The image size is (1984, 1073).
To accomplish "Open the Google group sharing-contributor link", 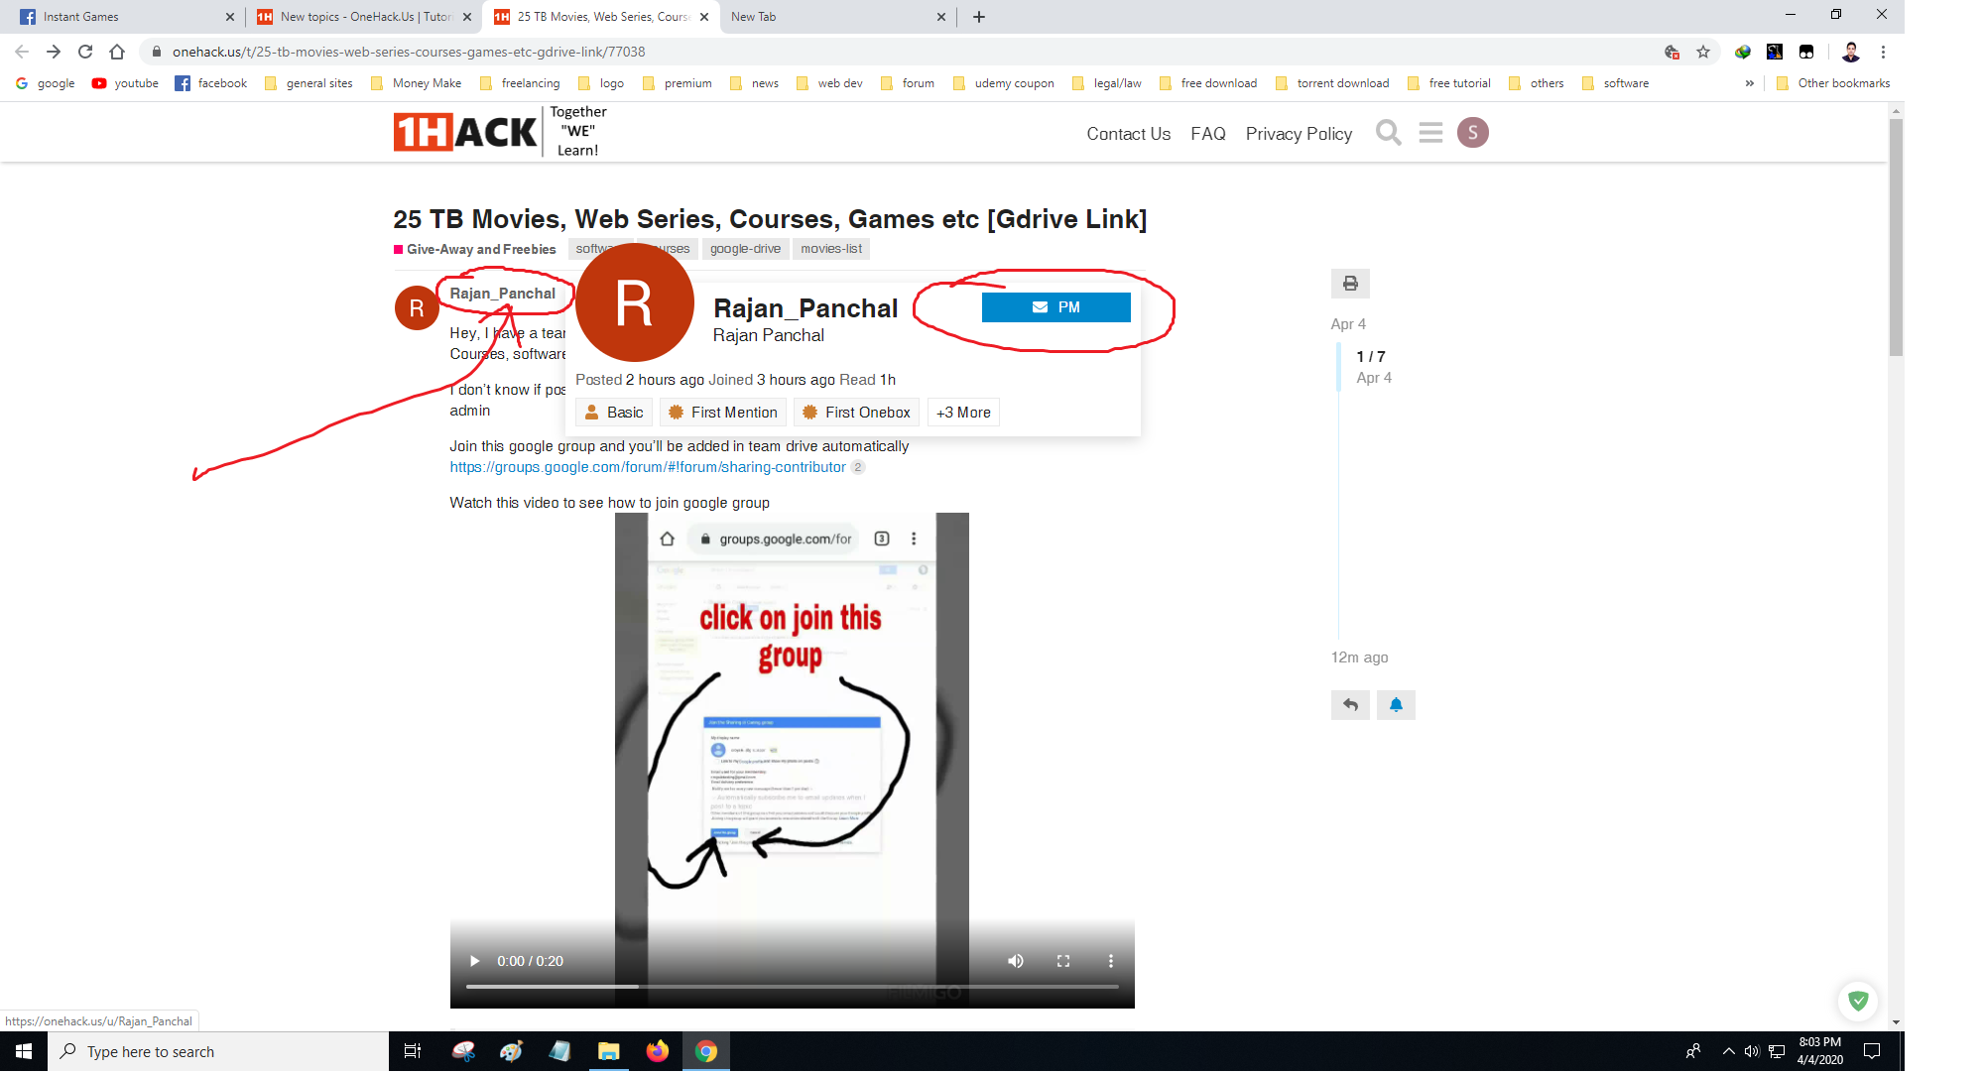I will click(648, 467).
